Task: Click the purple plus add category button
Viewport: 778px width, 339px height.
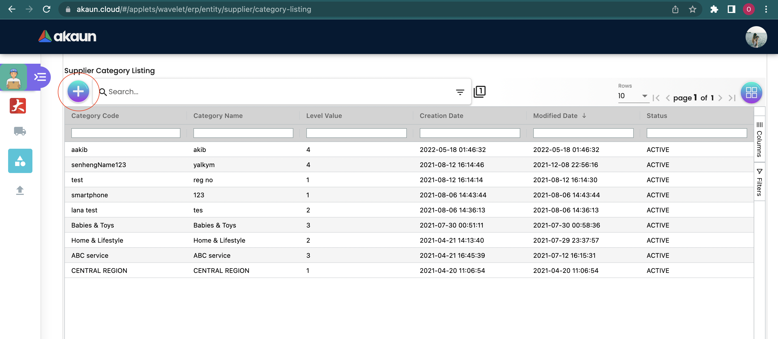Action: 78,91
